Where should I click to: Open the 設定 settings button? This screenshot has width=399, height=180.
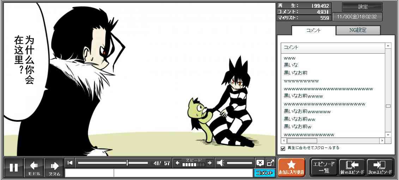[x=362, y=7]
